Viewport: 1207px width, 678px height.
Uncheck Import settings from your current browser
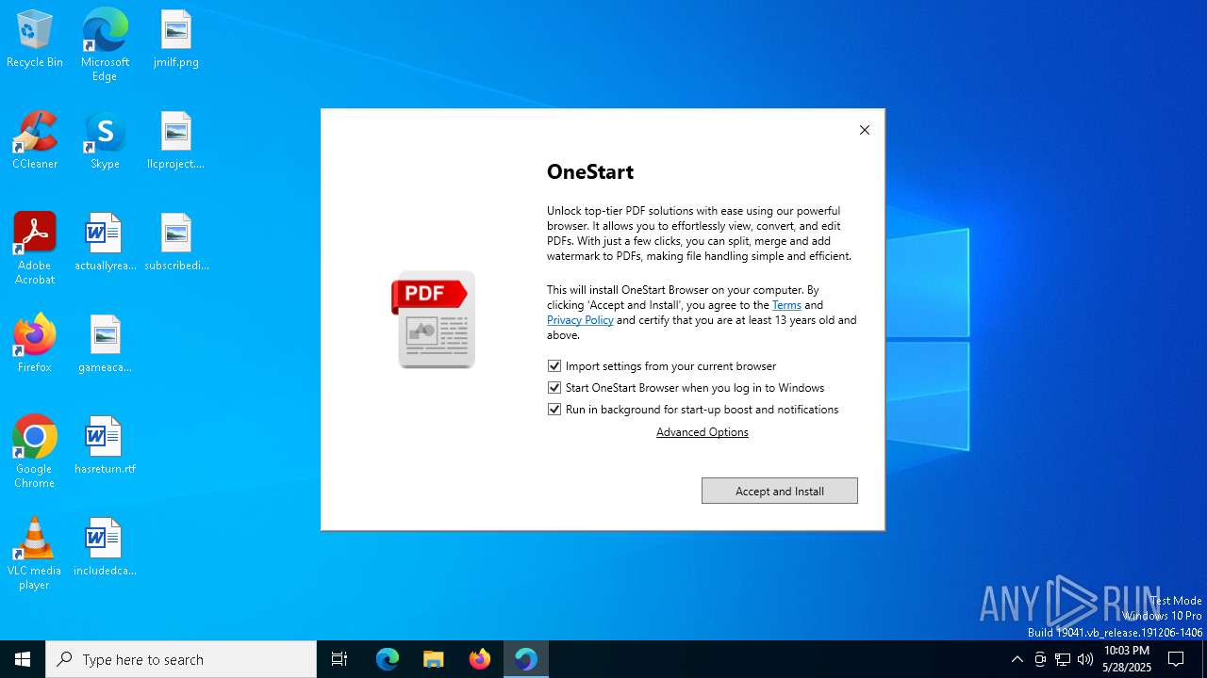[x=554, y=365]
